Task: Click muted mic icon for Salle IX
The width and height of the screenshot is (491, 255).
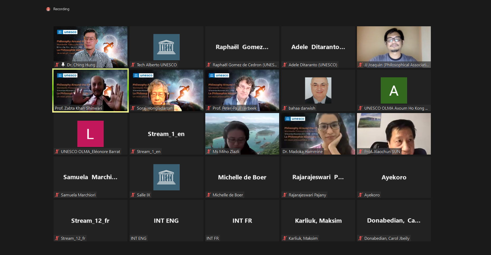Action: (133, 195)
